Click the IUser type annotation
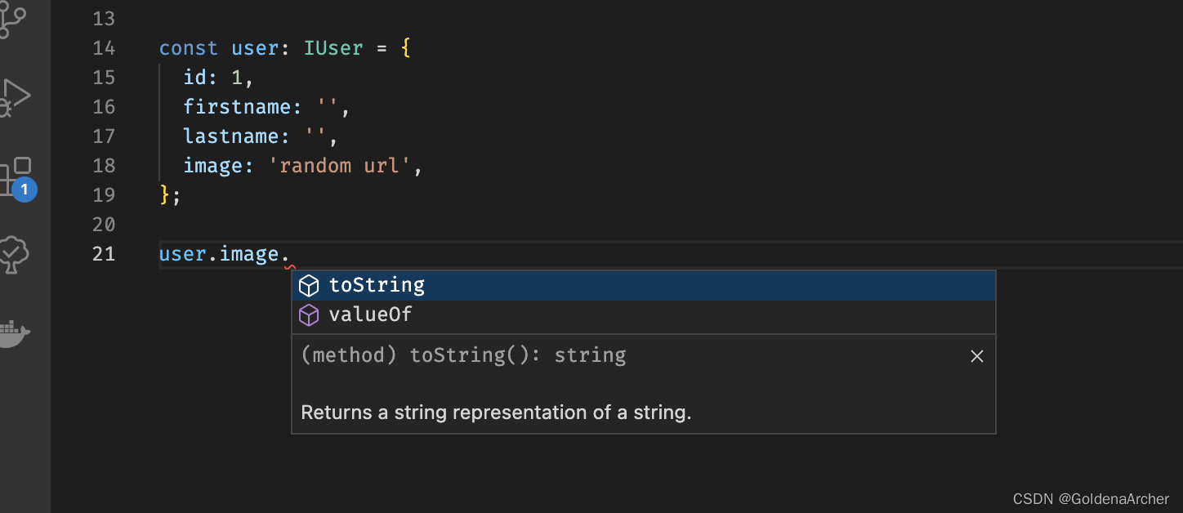The width and height of the screenshot is (1183, 513). coord(333,48)
